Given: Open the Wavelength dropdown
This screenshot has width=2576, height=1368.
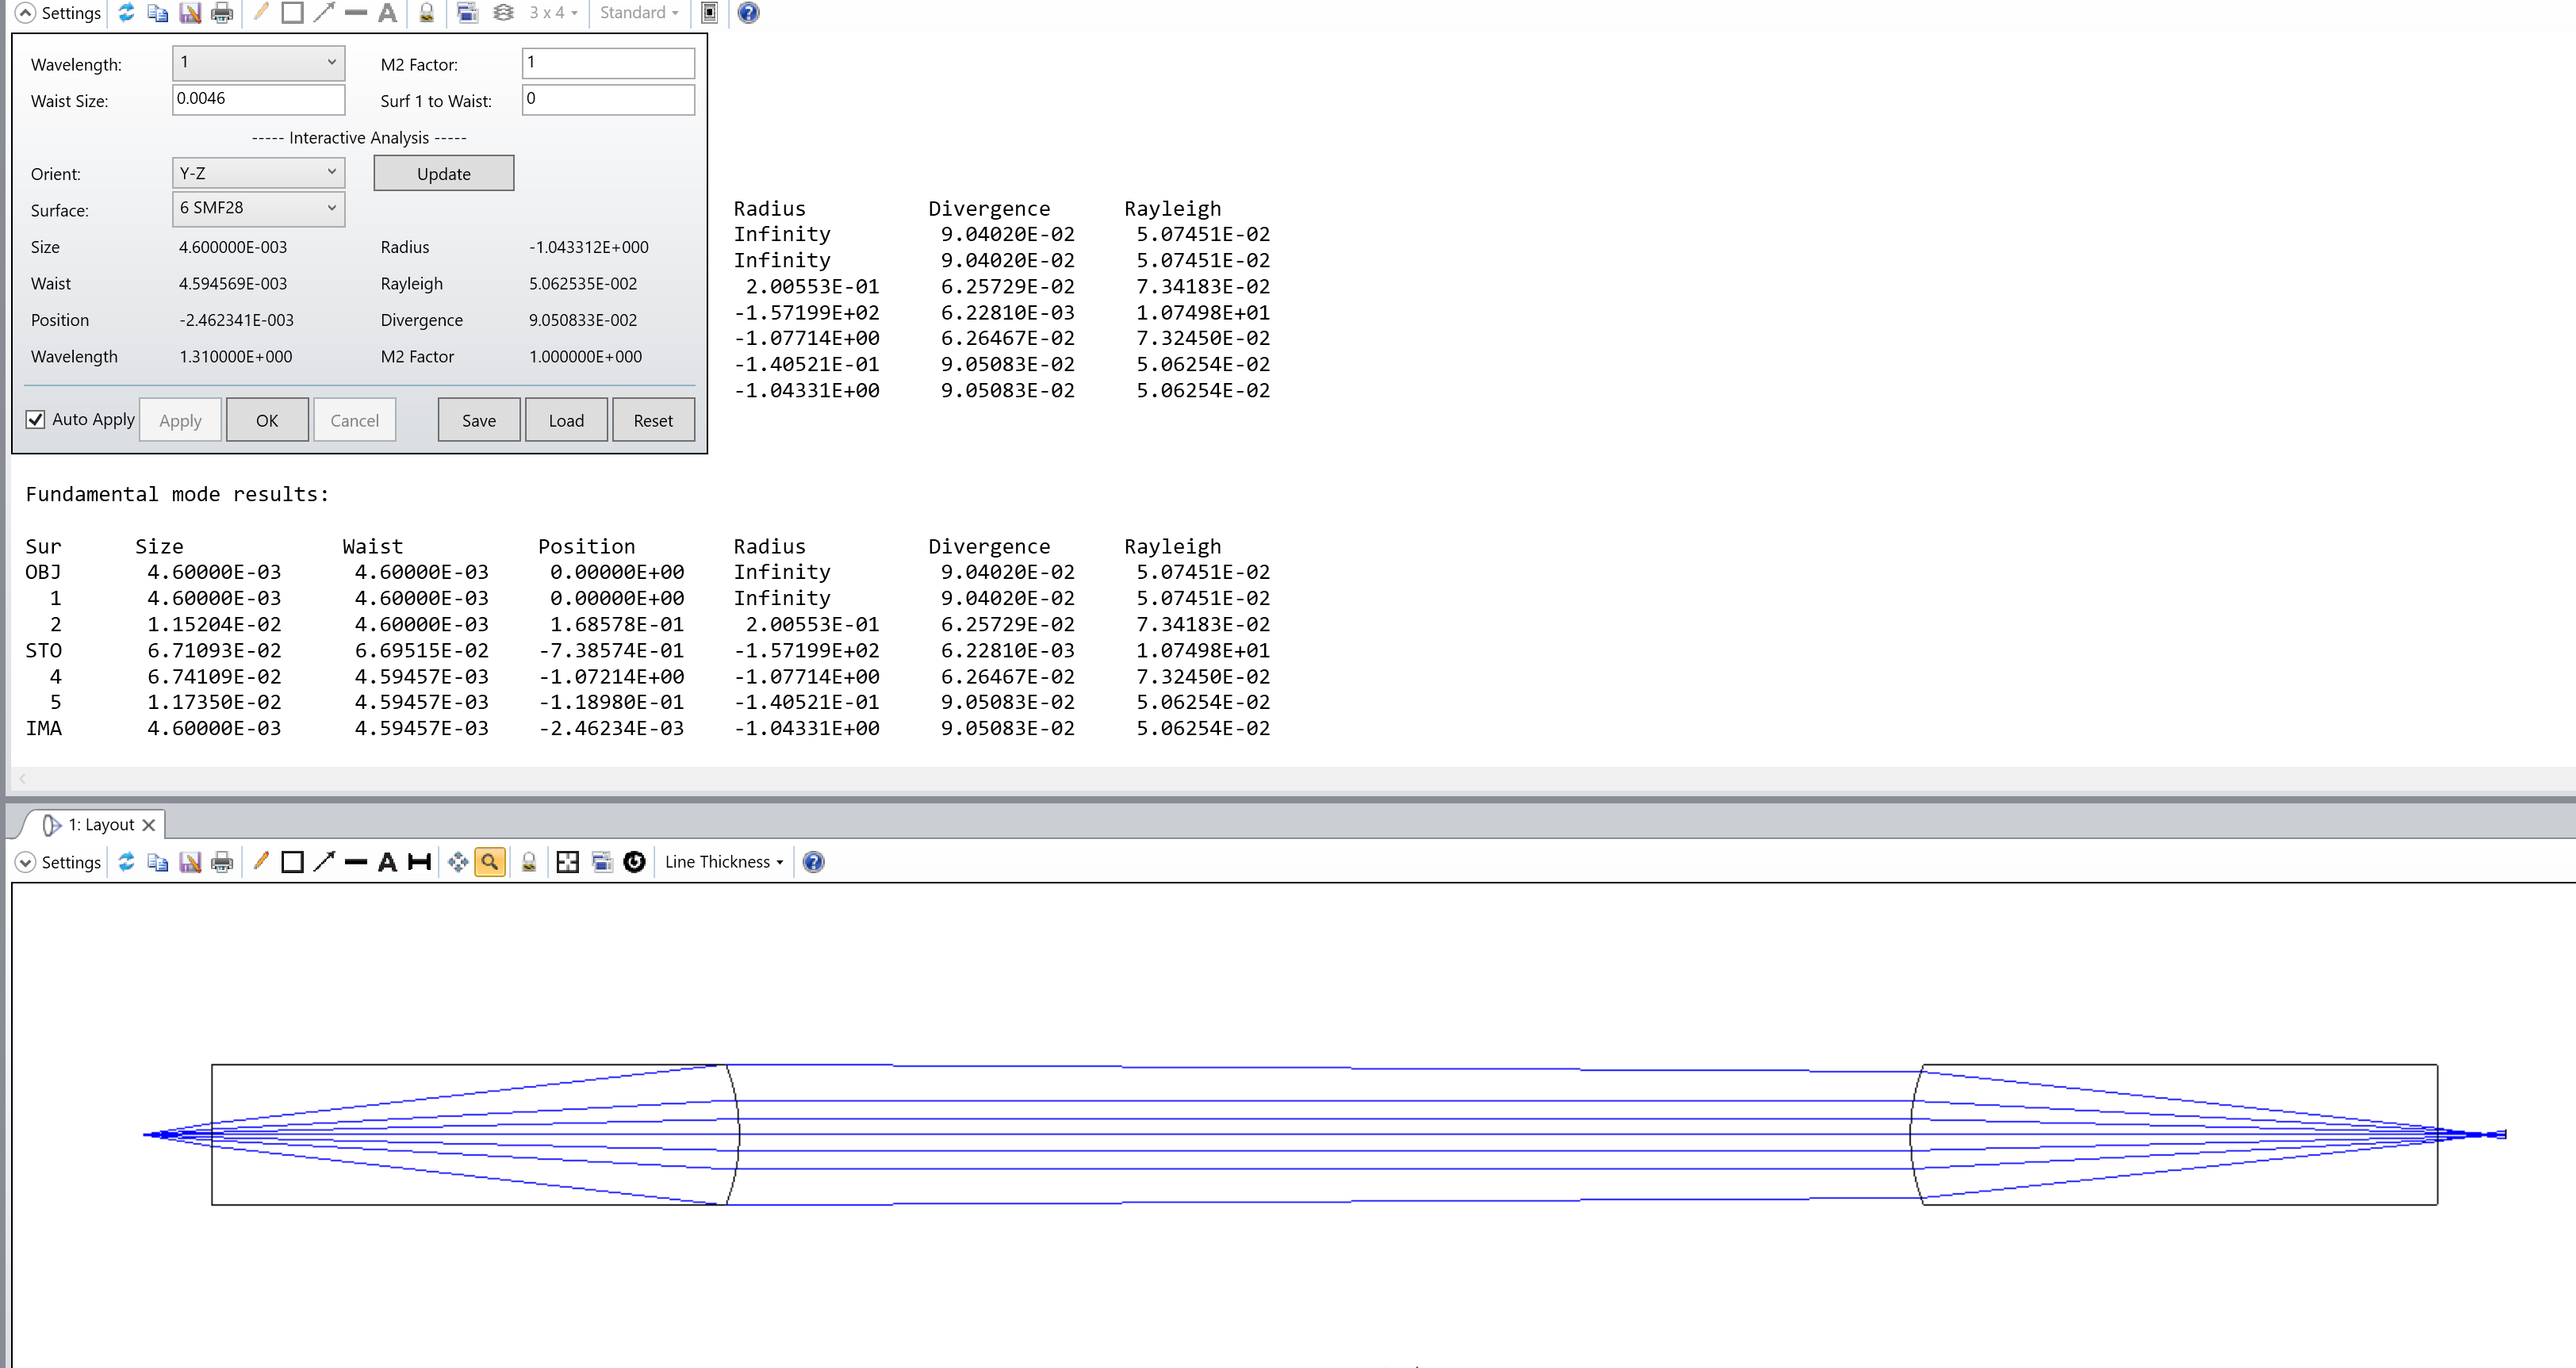Looking at the screenshot, I should (258, 63).
